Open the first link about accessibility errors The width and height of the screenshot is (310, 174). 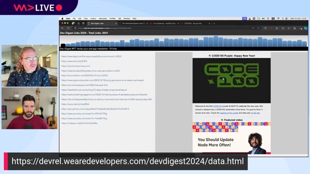92,57
